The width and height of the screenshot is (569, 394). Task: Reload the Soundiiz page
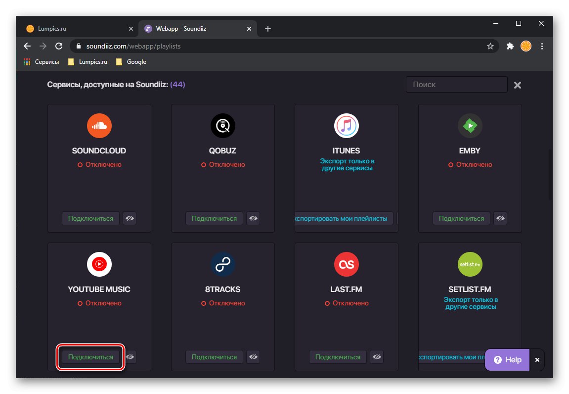(59, 46)
